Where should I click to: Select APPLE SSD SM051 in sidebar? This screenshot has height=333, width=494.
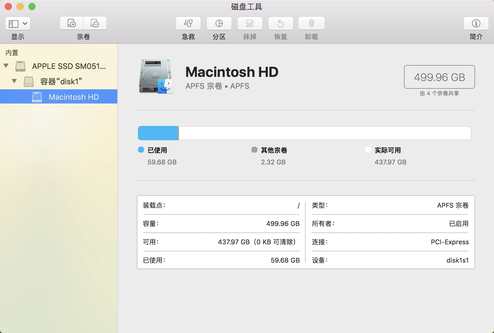click(x=59, y=66)
